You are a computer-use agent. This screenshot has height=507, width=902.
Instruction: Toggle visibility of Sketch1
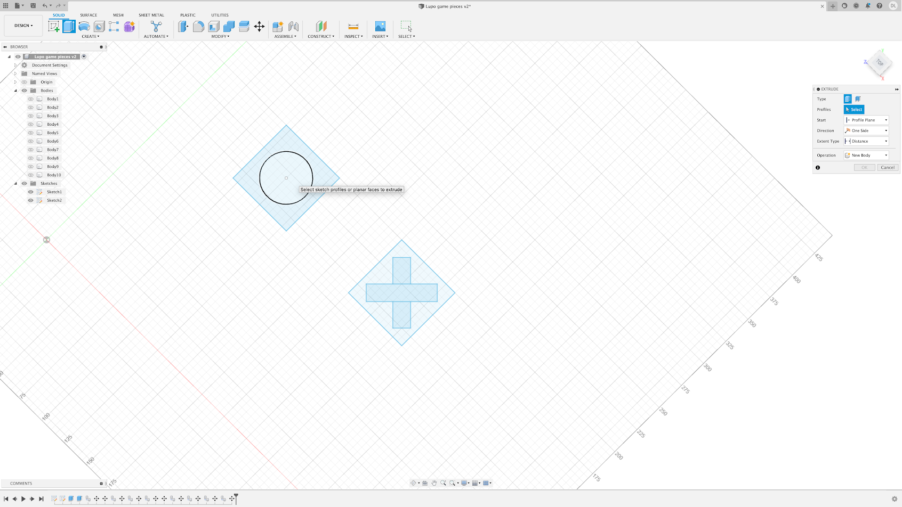pos(30,192)
